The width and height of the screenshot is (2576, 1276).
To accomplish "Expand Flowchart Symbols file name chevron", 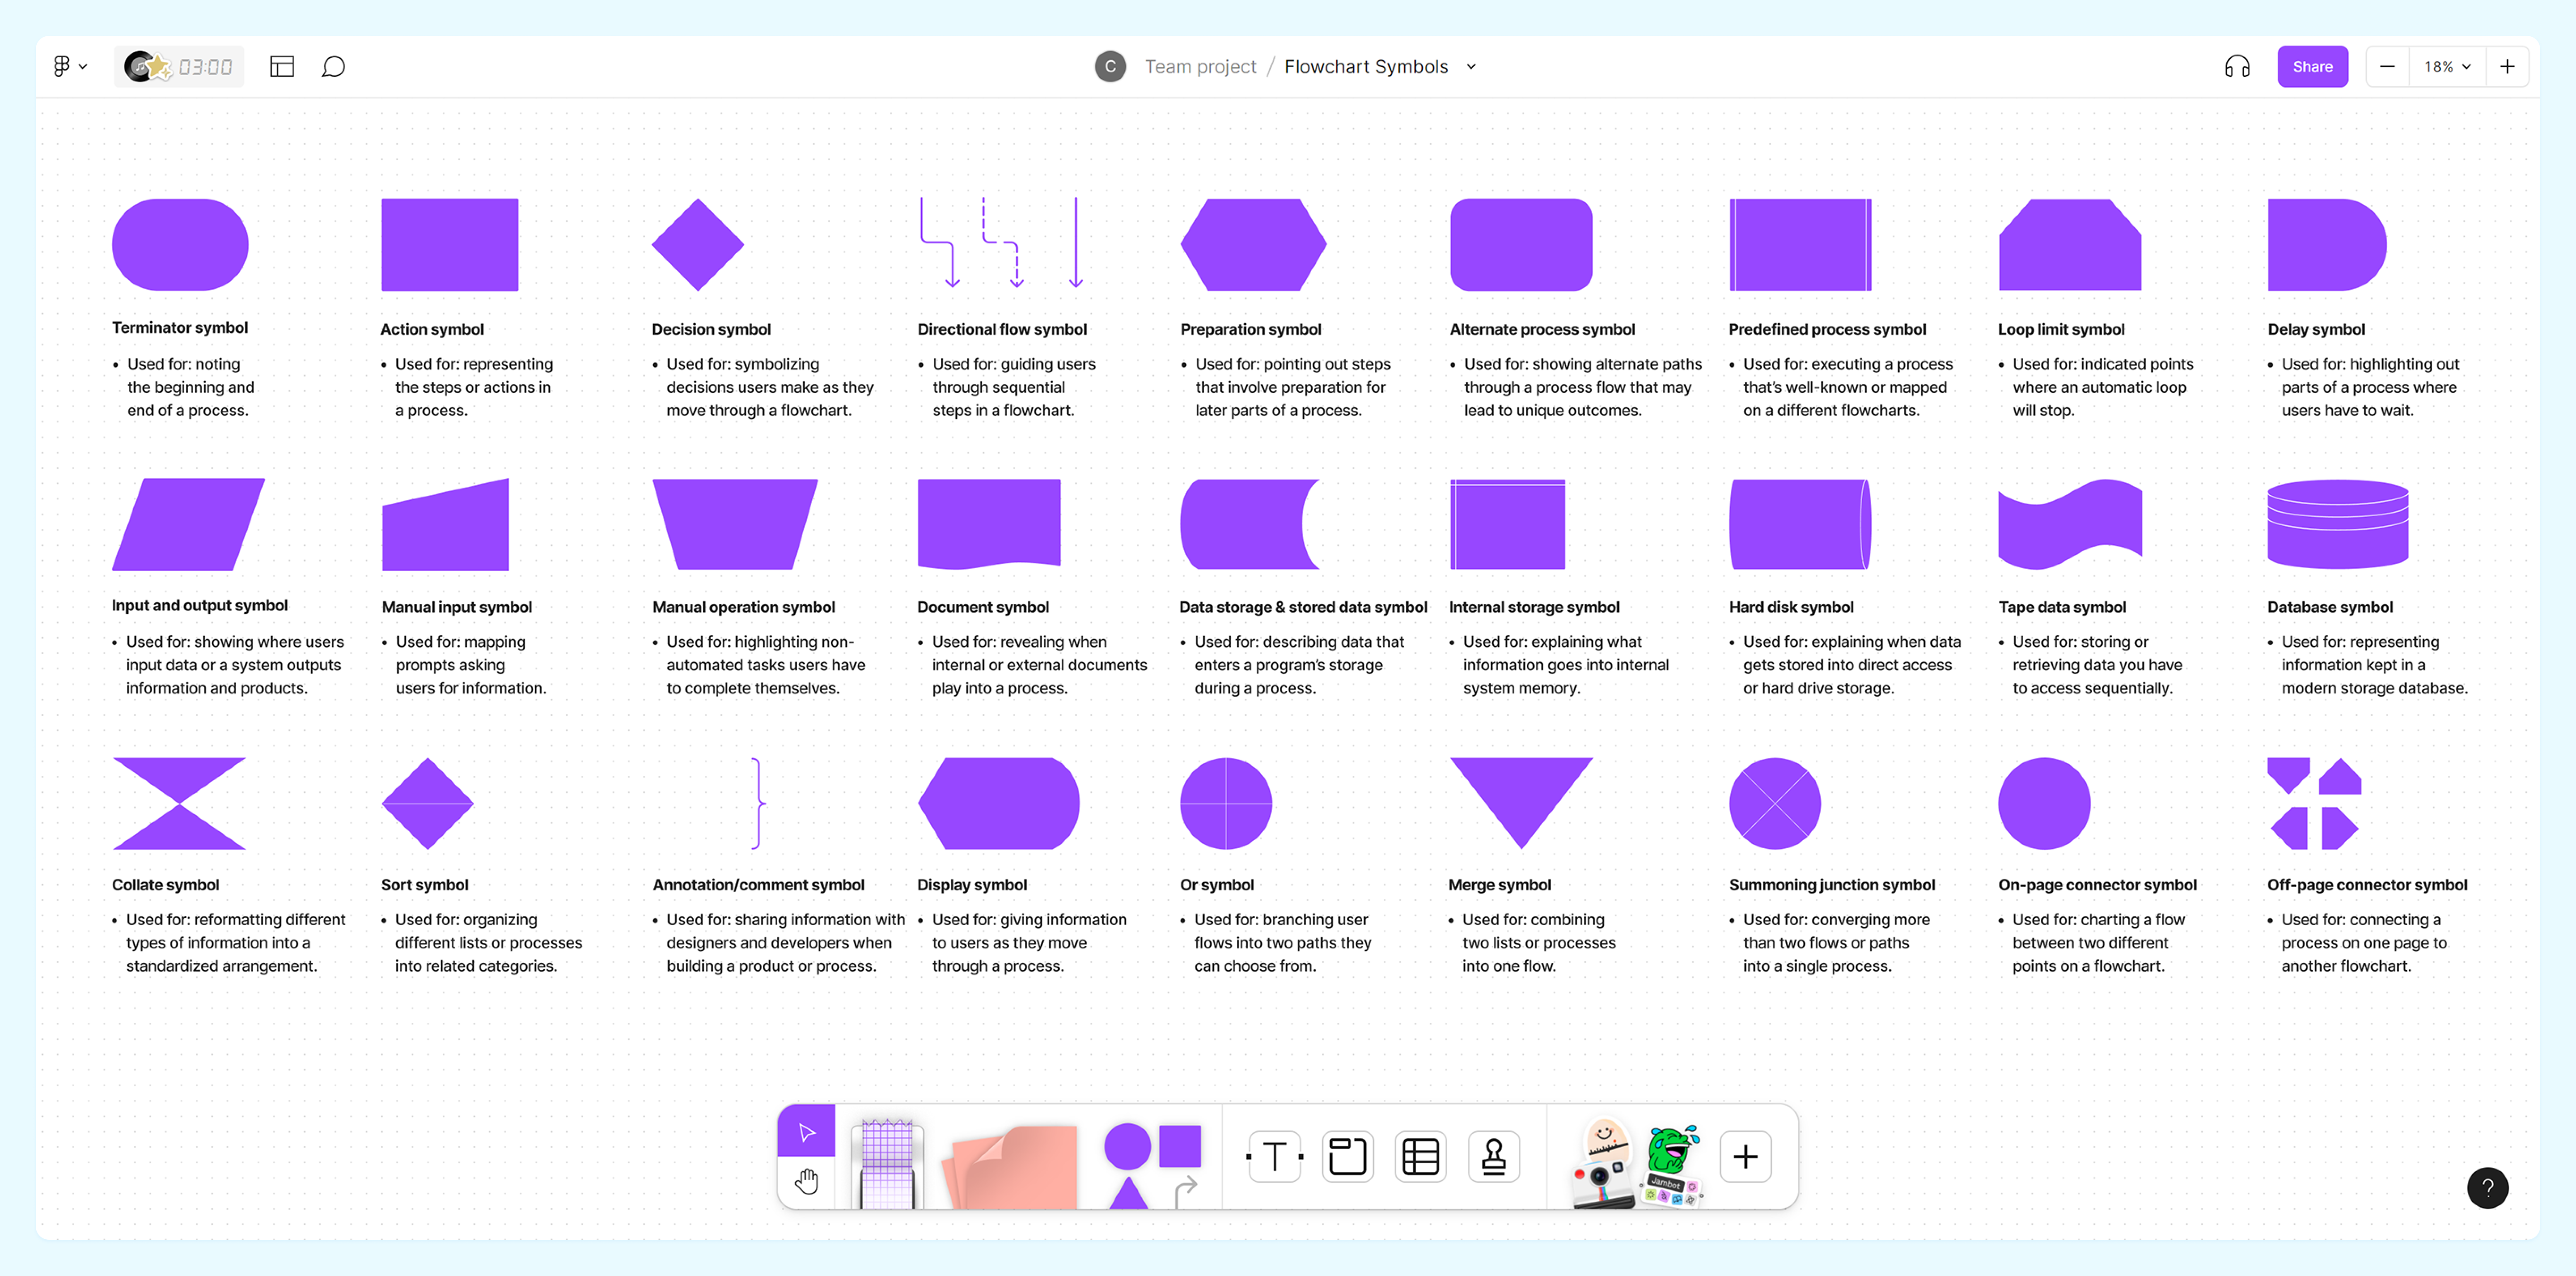I will click(1471, 67).
